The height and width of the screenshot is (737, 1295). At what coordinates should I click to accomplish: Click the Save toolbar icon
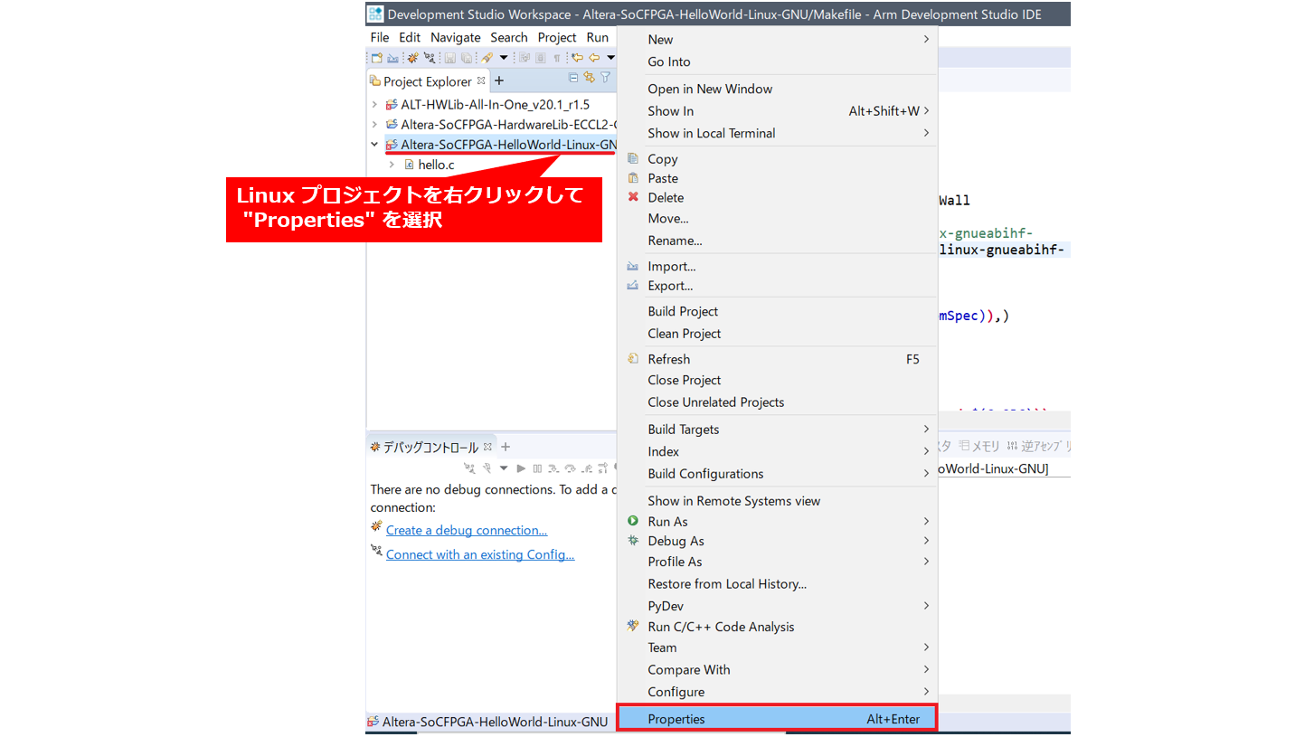click(449, 58)
